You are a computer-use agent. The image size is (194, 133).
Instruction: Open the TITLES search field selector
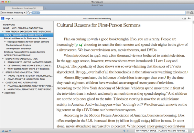coord(36,13)
